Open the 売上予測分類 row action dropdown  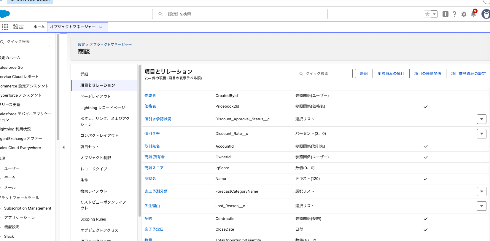(x=481, y=191)
